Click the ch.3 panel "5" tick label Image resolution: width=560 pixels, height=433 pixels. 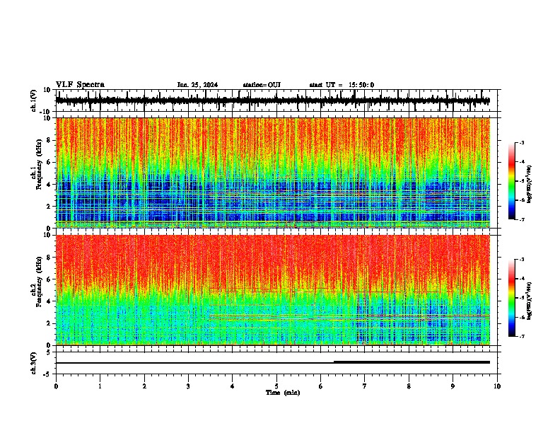coord(49,352)
